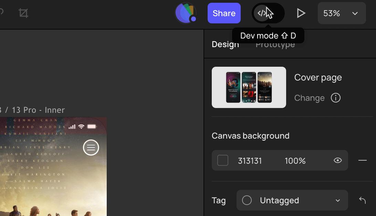Image resolution: width=376 pixels, height=216 pixels.
Task: Click battery icon in mockup status bar
Action: [92, 127]
